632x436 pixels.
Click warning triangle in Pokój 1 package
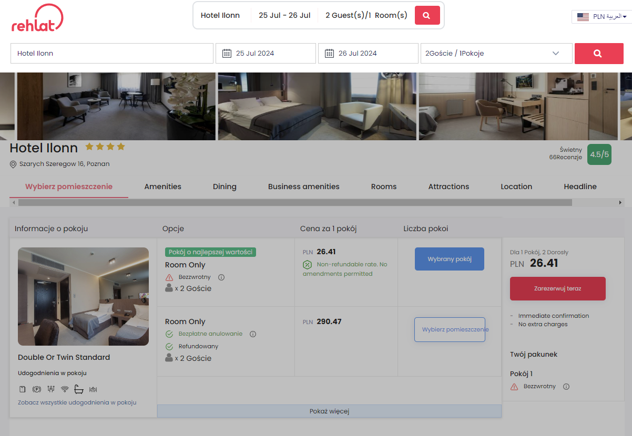(x=514, y=387)
